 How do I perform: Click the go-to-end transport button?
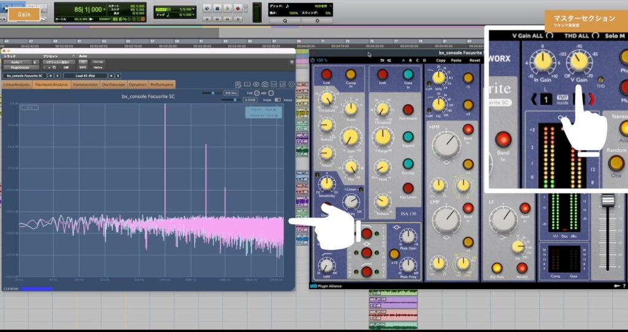pos(237,19)
